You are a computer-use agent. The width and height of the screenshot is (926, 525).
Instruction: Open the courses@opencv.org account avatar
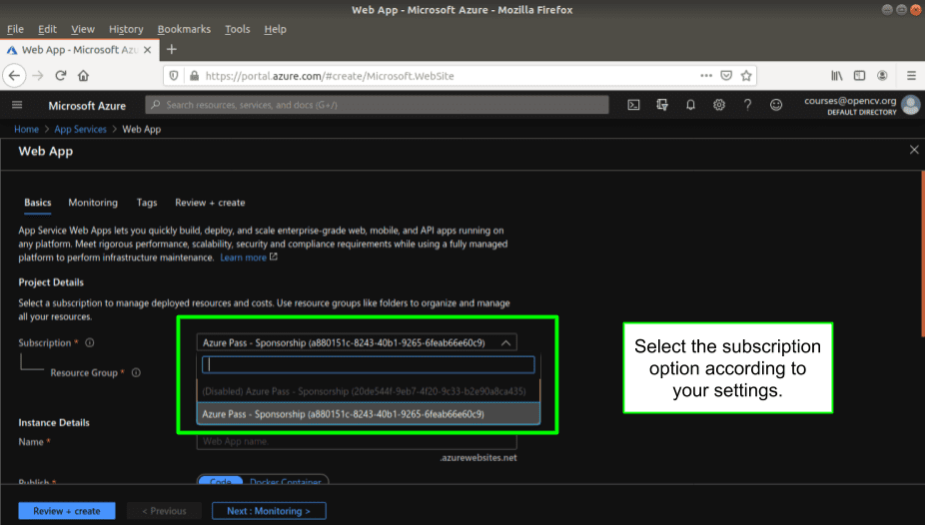pyautogui.click(x=911, y=105)
